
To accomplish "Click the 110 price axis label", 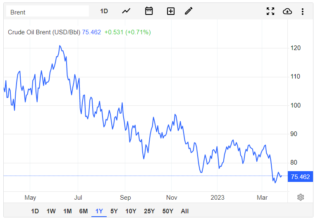I will coord(295,76).
